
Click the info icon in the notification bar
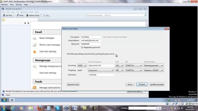(x=3, y=91)
